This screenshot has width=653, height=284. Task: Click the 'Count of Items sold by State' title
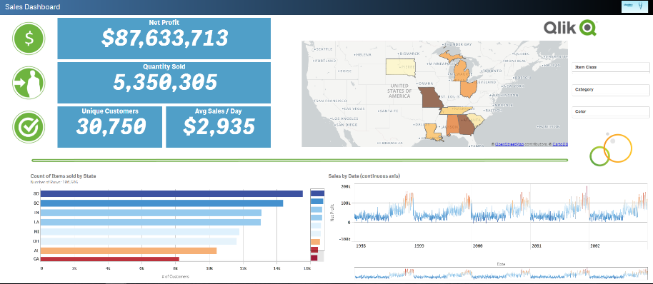coord(64,176)
